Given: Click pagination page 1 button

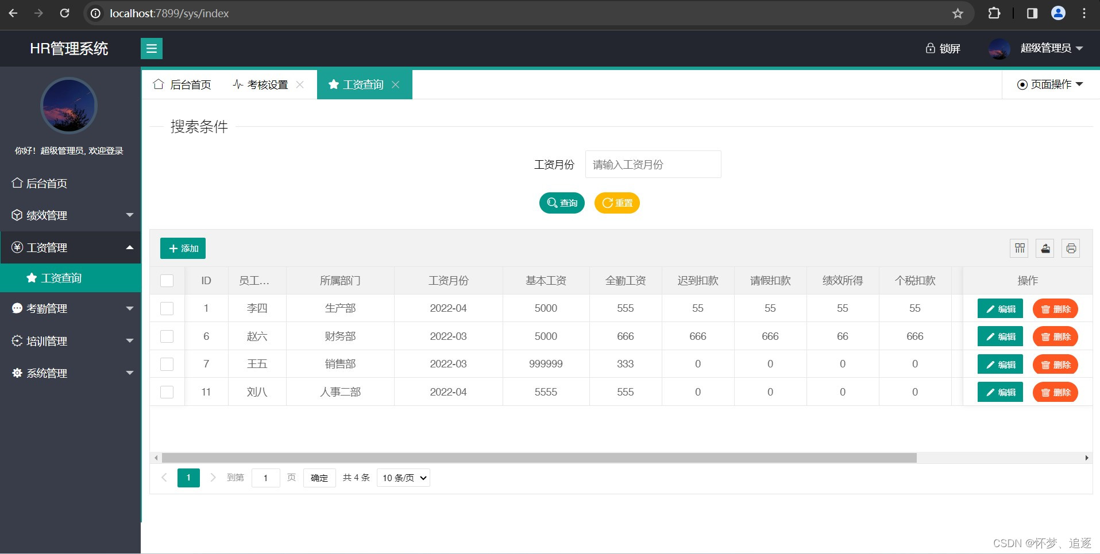Looking at the screenshot, I should [x=188, y=478].
